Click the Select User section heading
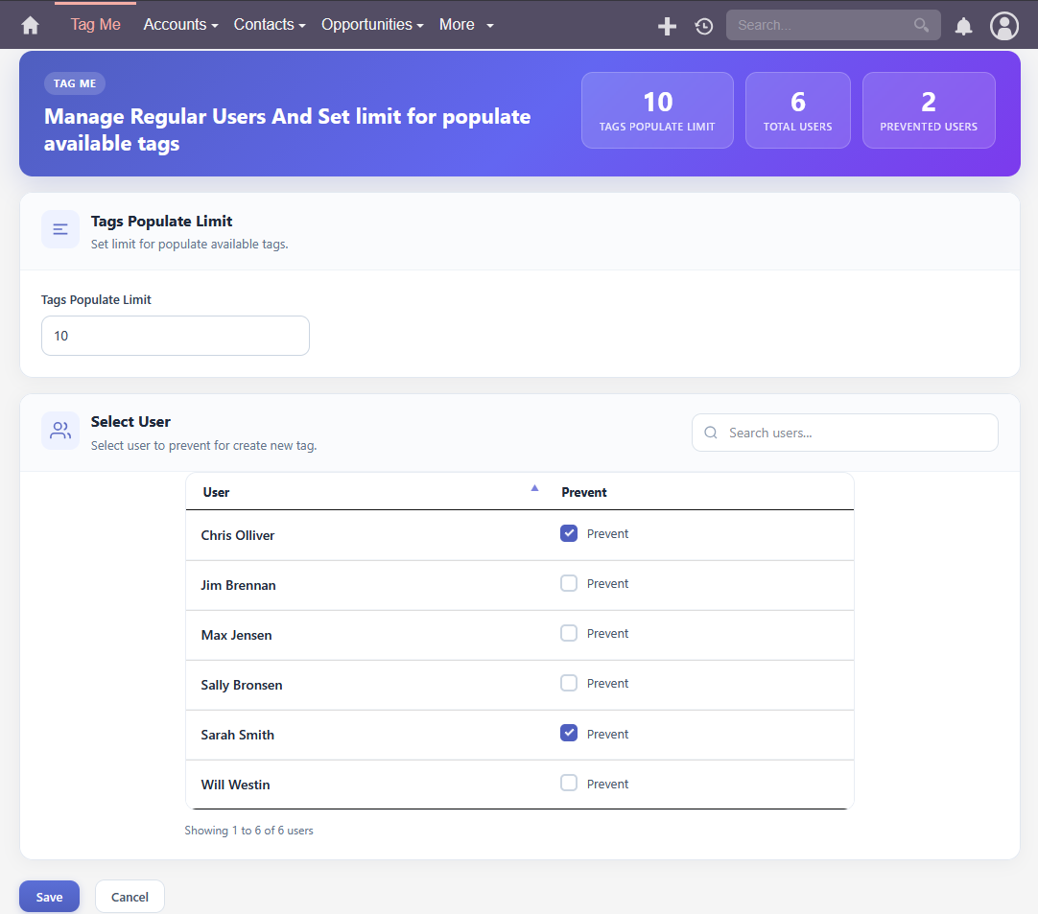The height and width of the screenshot is (914, 1038). (x=130, y=422)
